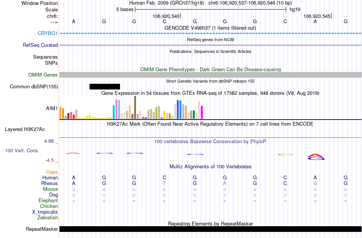This screenshot has width=362, height=238.
Task: Click the black dbSNP variant item
Action: [x=105, y=87]
